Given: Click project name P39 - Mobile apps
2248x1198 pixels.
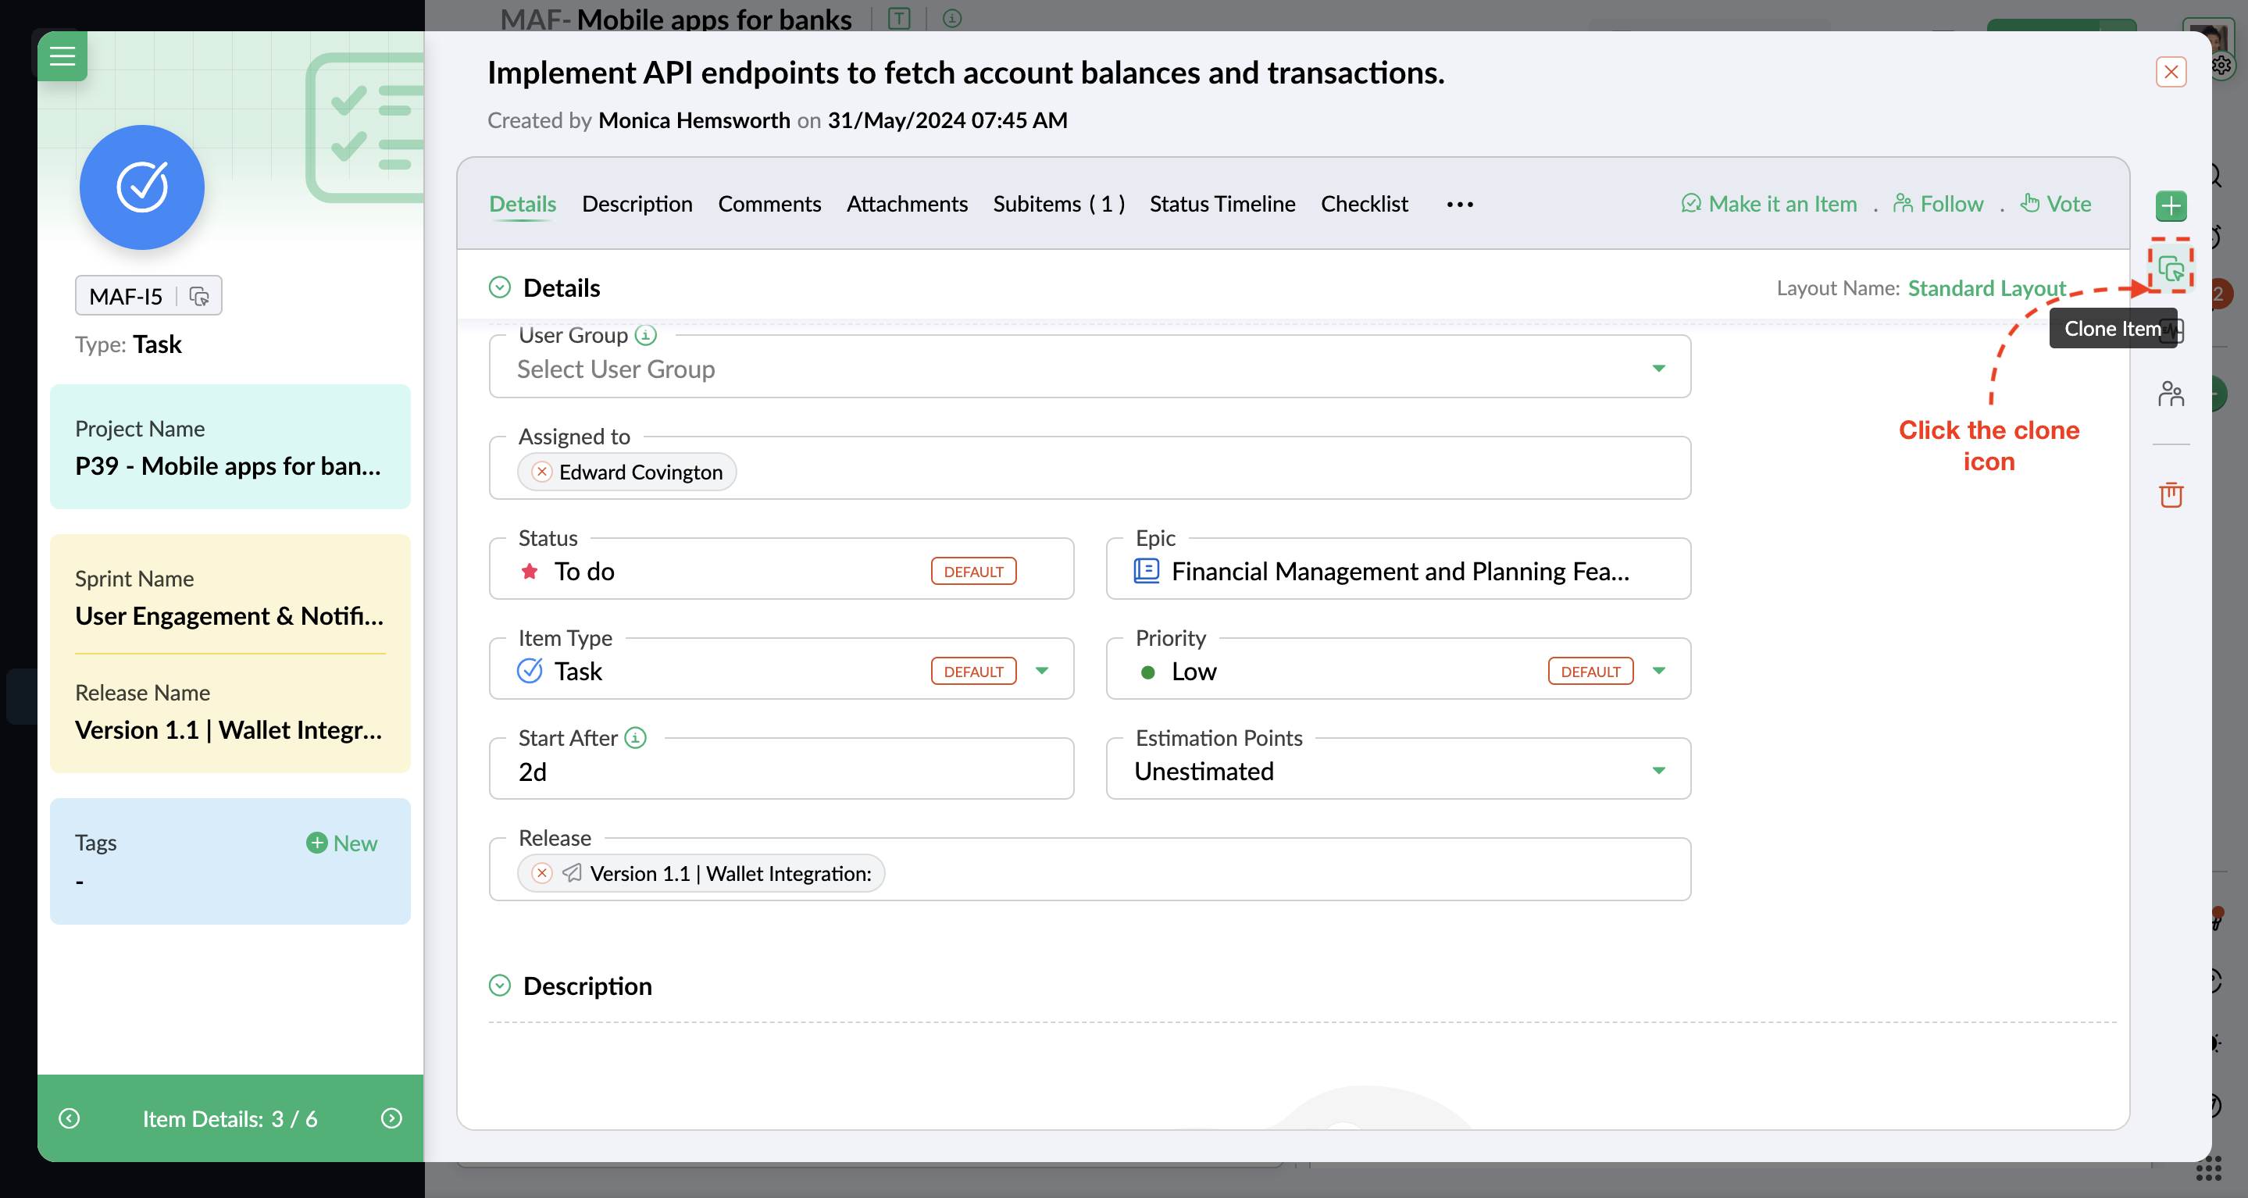Looking at the screenshot, I should tap(228, 466).
